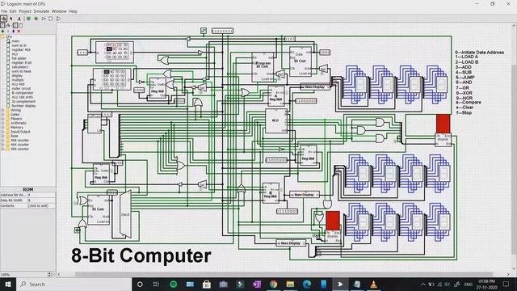
Task: Add an OR gate from toolbar
Action: (58, 19)
